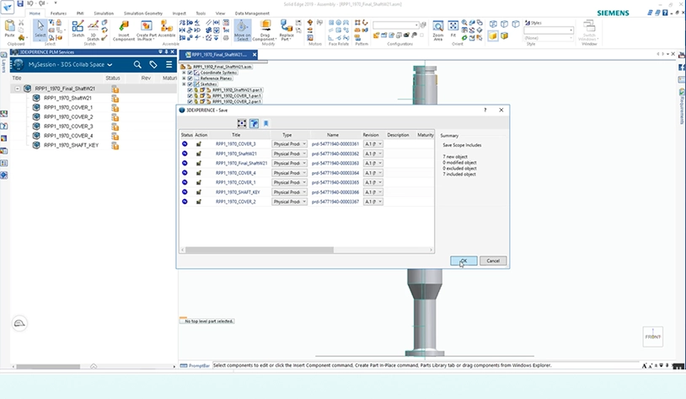
Task: Collapse the RPP1_1970_Final_ShaftW21 tree node
Action: 17,89
